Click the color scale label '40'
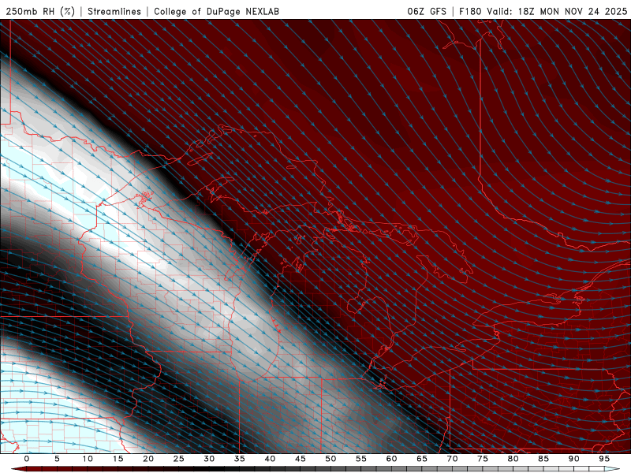 coord(270,459)
